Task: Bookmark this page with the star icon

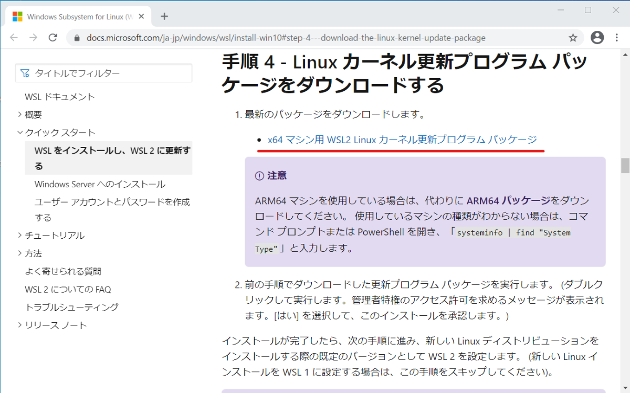Action: (573, 38)
